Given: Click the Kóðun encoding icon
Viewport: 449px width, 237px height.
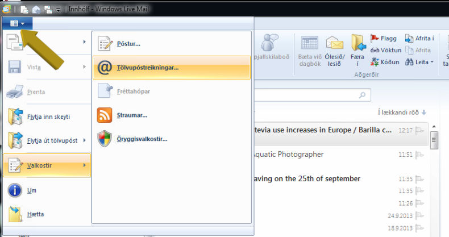Looking at the screenshot, I should 375,62.
